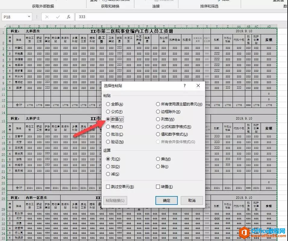Select the 乘 operation option
This screenshot has width=288, height=241.
pyautogui.click(x=158, y=159)
